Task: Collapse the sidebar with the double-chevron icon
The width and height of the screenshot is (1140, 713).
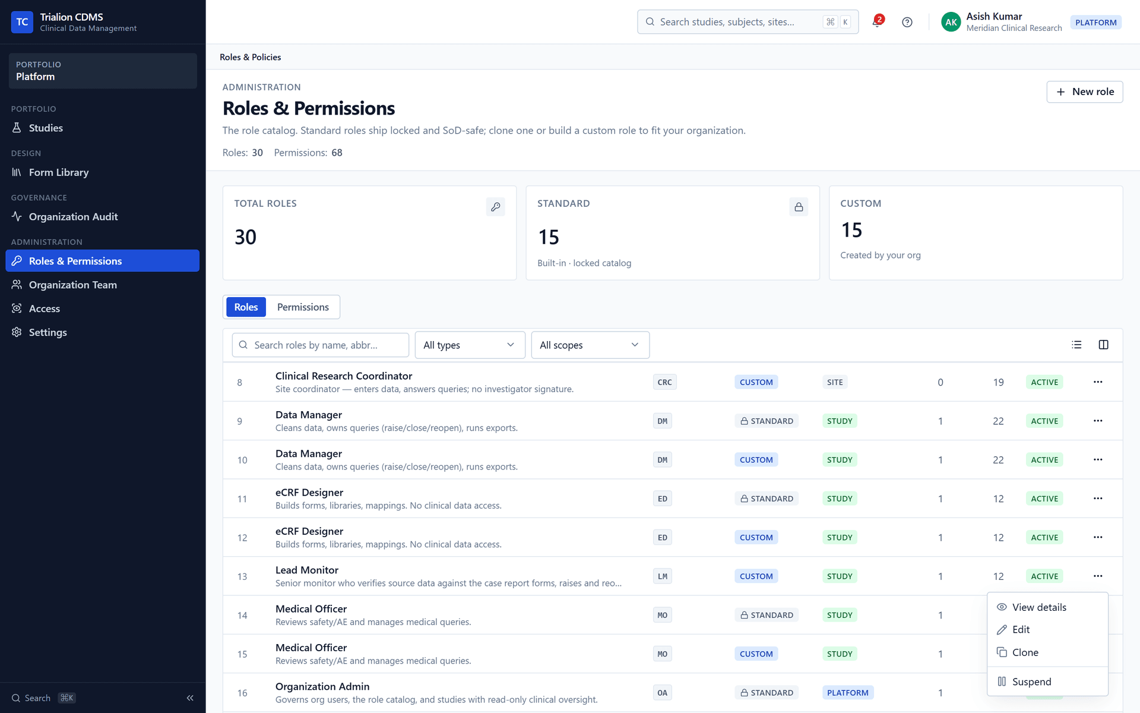Action: click(x=190, y=698)
